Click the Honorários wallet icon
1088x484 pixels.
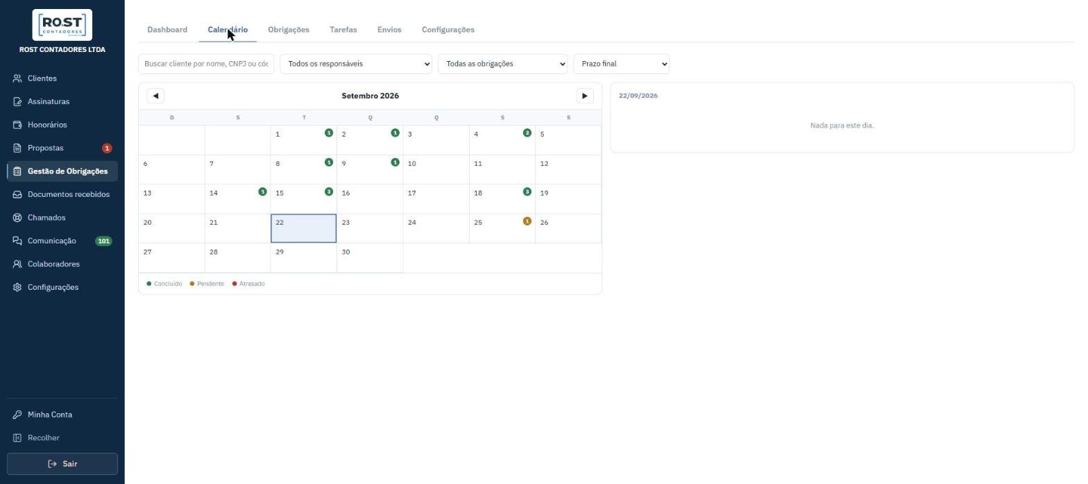tap(17, 125)
